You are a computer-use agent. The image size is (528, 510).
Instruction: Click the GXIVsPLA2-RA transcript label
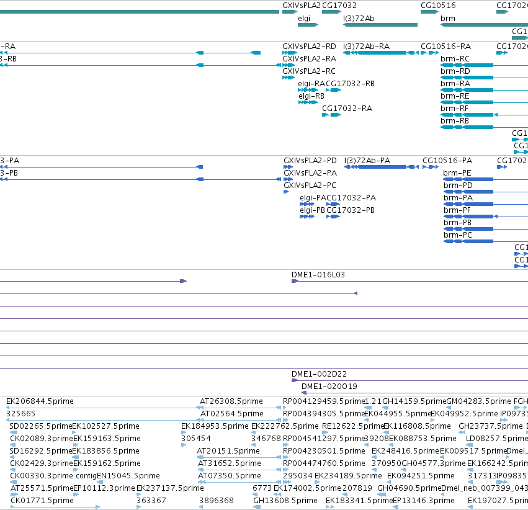click(309, 59)
